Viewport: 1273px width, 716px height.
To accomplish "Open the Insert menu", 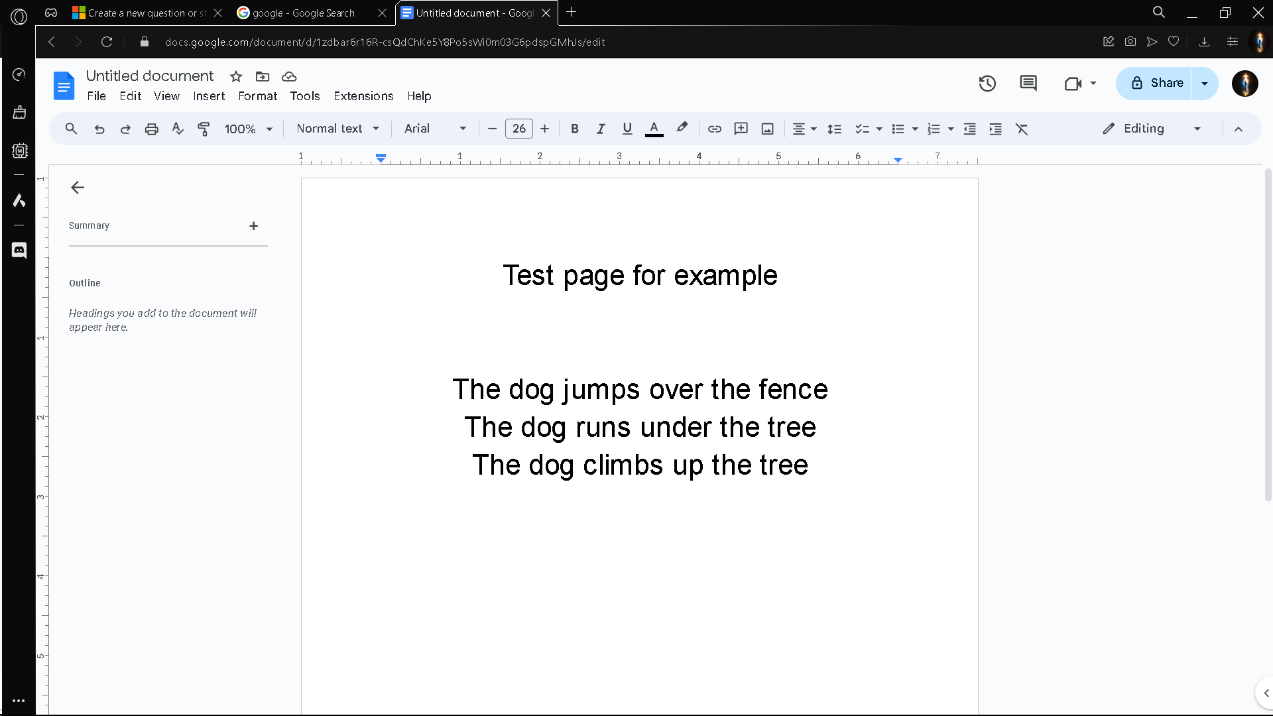I will pos(209,96).
